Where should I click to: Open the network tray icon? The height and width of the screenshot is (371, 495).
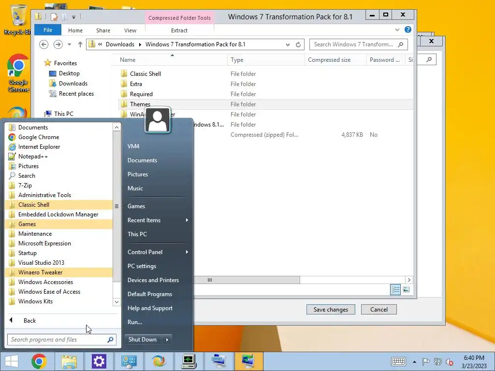(437, 362)
